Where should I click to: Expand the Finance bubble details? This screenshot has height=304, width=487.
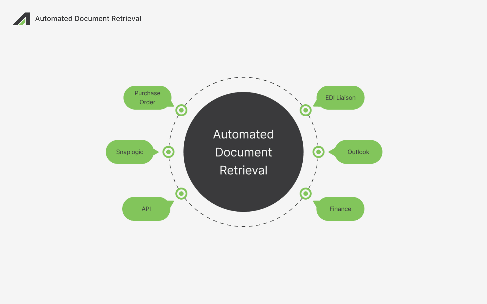coord(340,209)
